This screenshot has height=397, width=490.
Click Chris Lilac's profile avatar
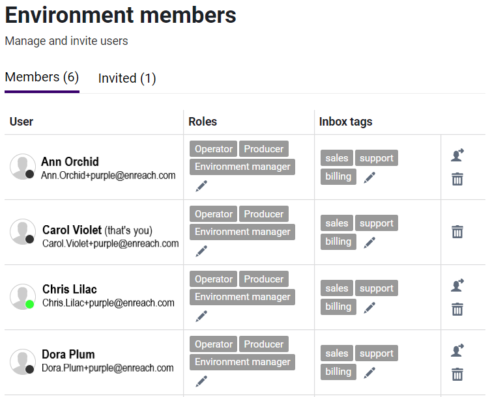coord(23,297)
